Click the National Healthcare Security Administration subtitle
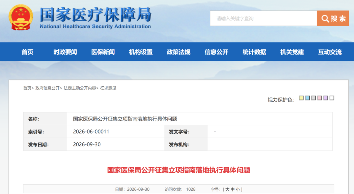The width and height of the screenshot is (354, 194). tap(95, 27)
